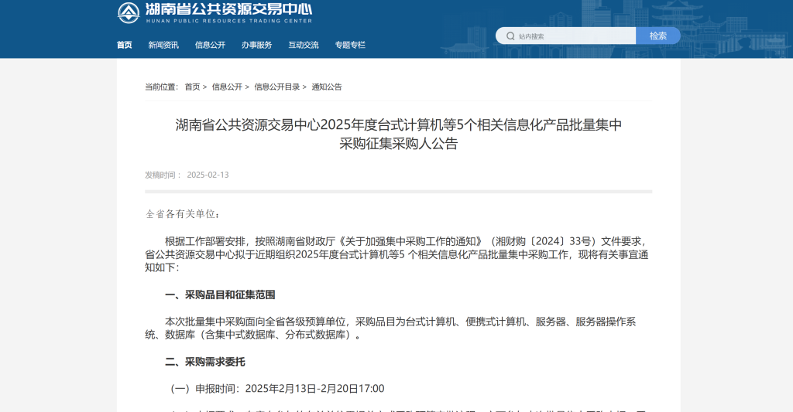
Task: Go to 首页 in the breadcrumb
Action: point(192,87)
